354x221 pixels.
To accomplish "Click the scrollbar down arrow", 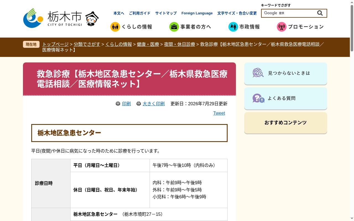I will 352,219.
